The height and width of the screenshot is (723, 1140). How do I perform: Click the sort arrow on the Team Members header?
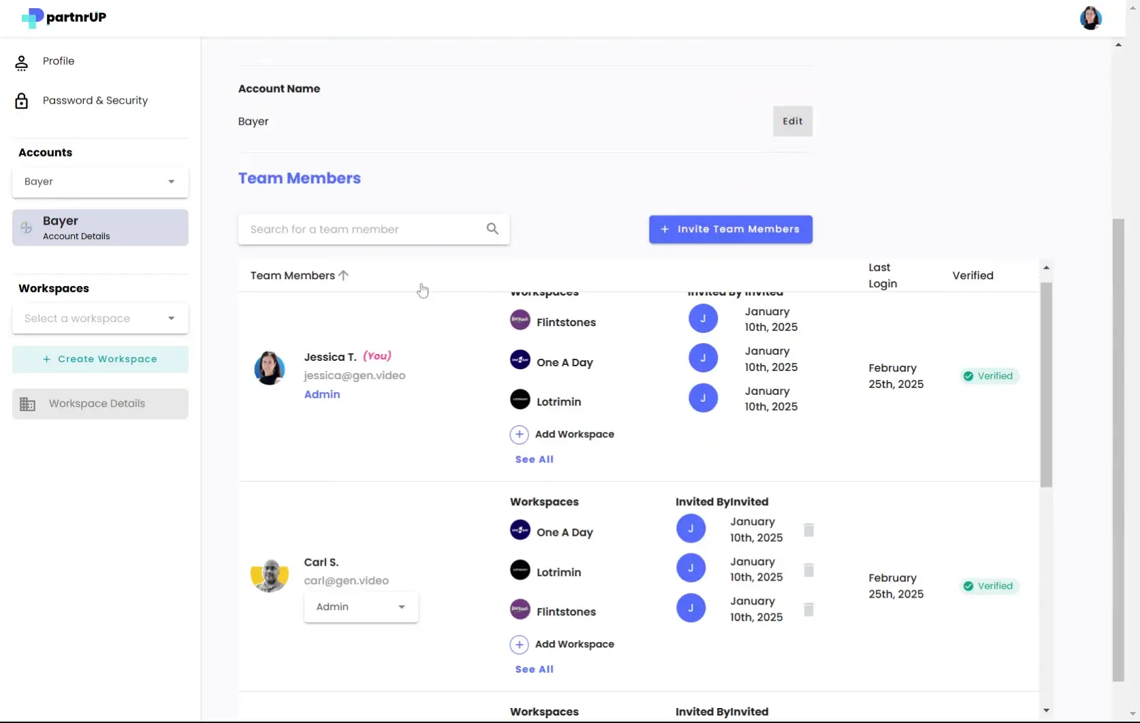(x=344, y=275)
